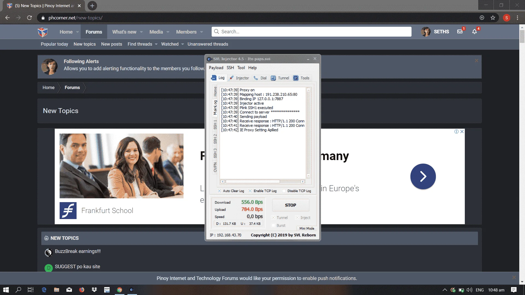Click the log's scroll-down arrow
Image resolution: width=525 pixels, height=295 pixels.
coord(308,176)
